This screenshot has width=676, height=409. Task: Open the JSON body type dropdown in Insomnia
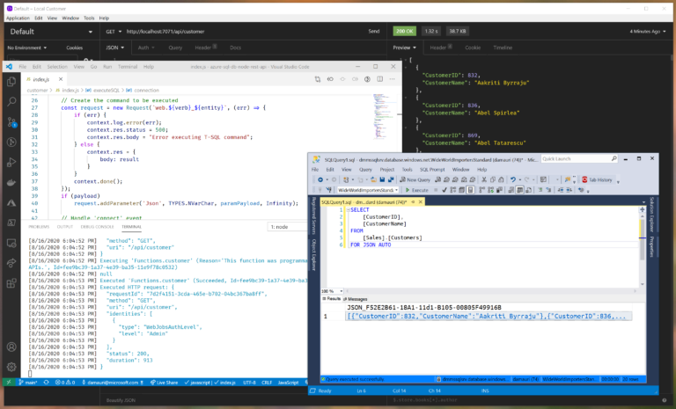pos(115,47)
